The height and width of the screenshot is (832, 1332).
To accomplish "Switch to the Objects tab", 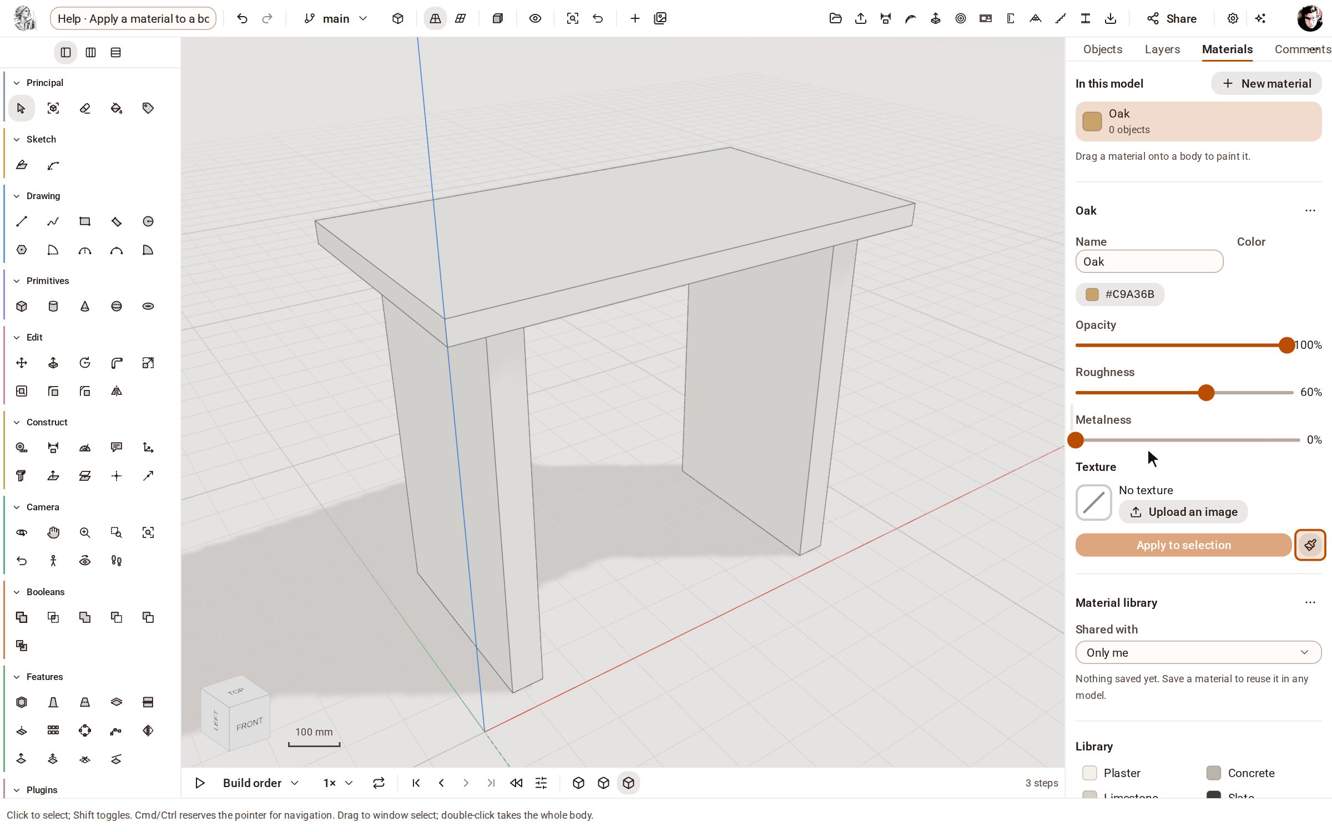I will (x=1102, y=49).
